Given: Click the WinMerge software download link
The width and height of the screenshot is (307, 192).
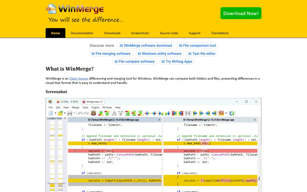Looking at the screenshot, I should pos(146,45).
